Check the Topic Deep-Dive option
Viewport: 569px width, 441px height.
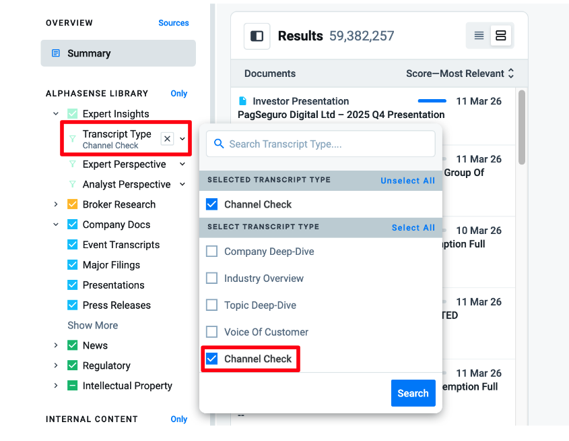pos(212,305)
